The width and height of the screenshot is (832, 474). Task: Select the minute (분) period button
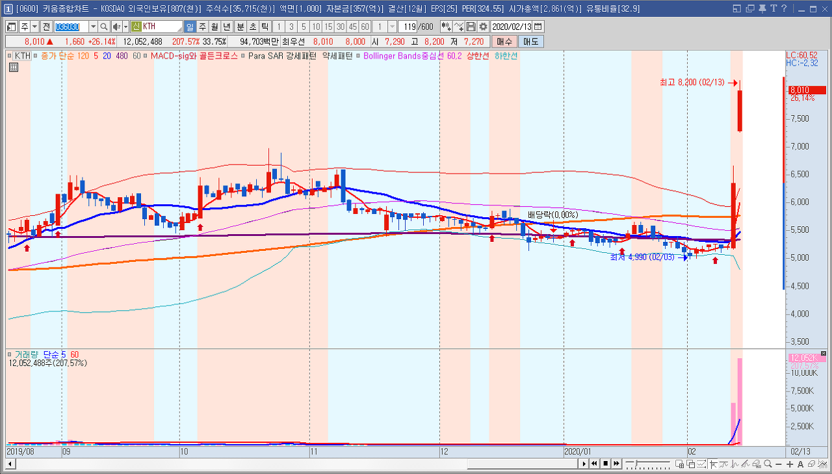[x=240, y=27]
